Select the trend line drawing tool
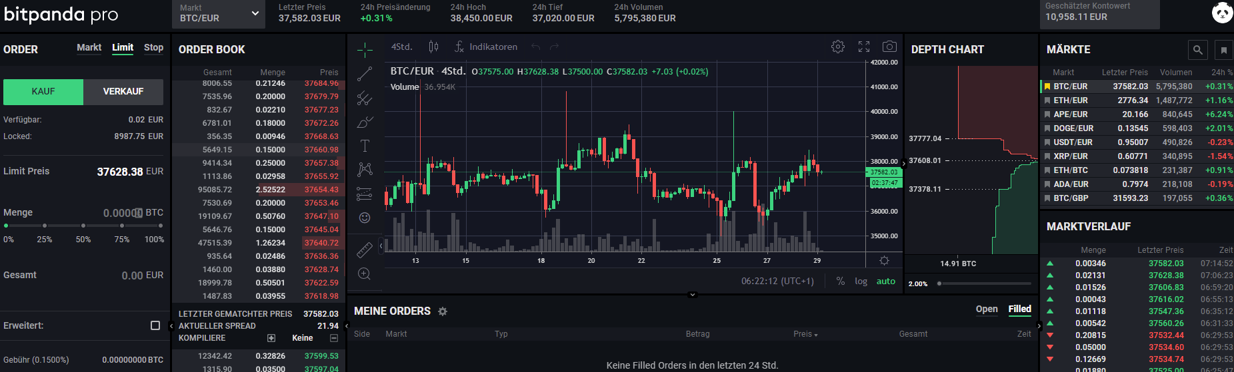Viewport: 1234px width, 372px height. coord(365,75)
